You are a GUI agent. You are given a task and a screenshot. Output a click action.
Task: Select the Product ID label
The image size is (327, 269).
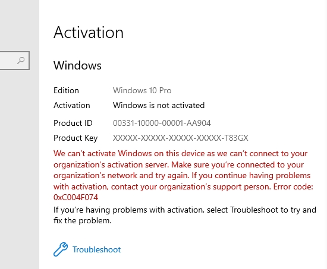[x=73, y=123]
